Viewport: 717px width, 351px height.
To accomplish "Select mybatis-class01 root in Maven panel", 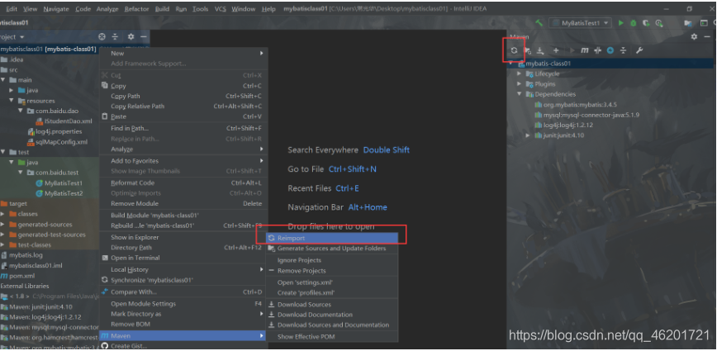I will point(544,64).
